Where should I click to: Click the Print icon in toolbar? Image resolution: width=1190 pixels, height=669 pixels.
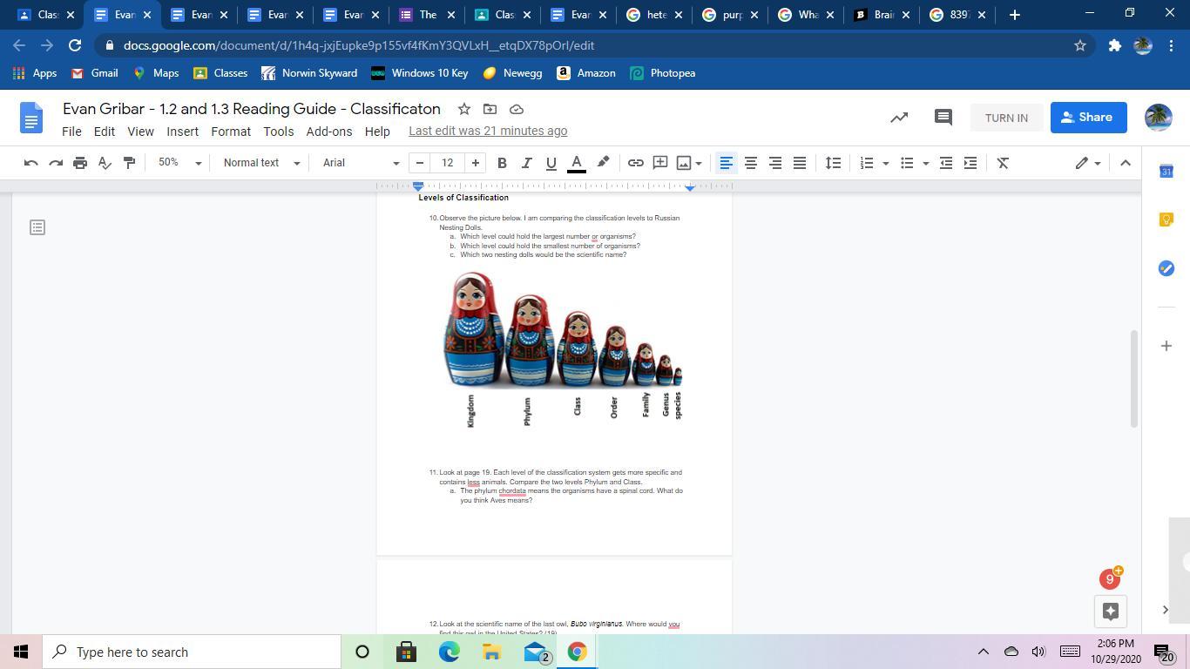(x=80, y=163)
